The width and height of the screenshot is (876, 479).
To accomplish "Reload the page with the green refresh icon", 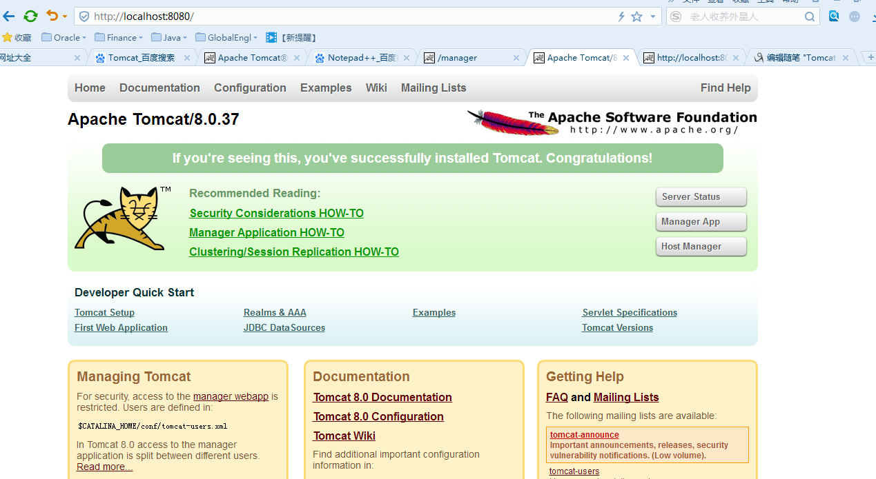I will coord(30,16).
